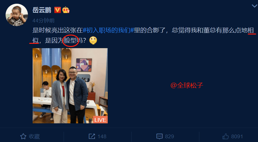Open the 44分钟前 timestamp link

(x=43, y=21)
